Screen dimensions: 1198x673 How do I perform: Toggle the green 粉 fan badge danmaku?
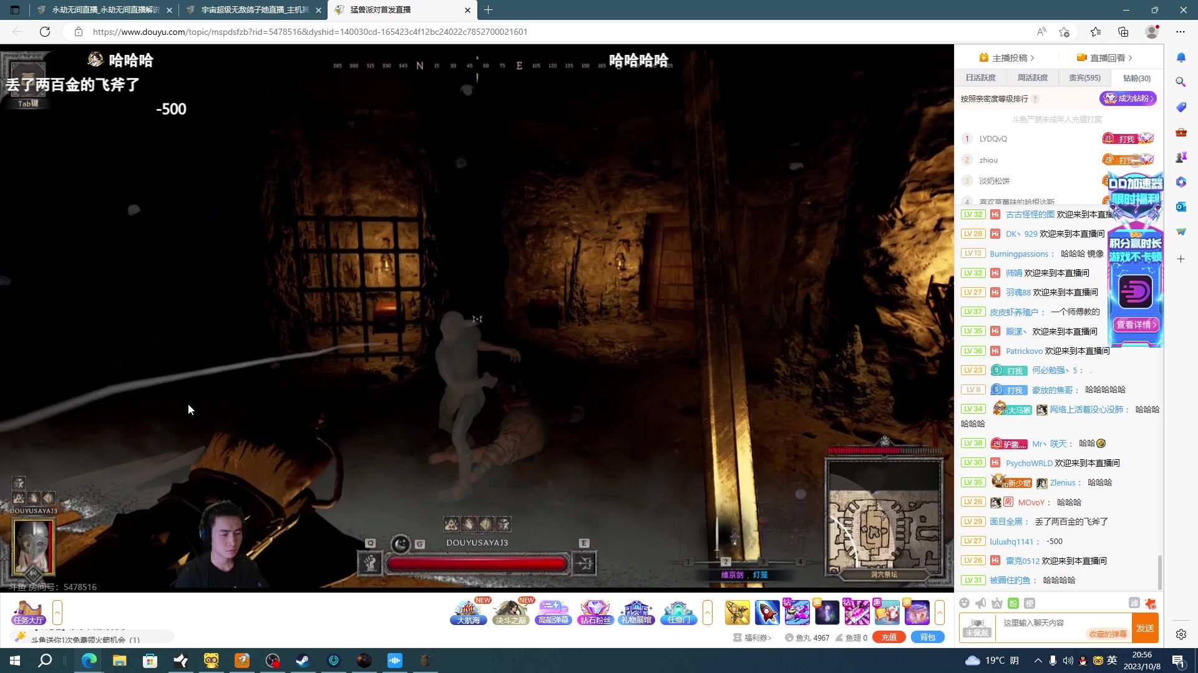[x=1013, y=603]
